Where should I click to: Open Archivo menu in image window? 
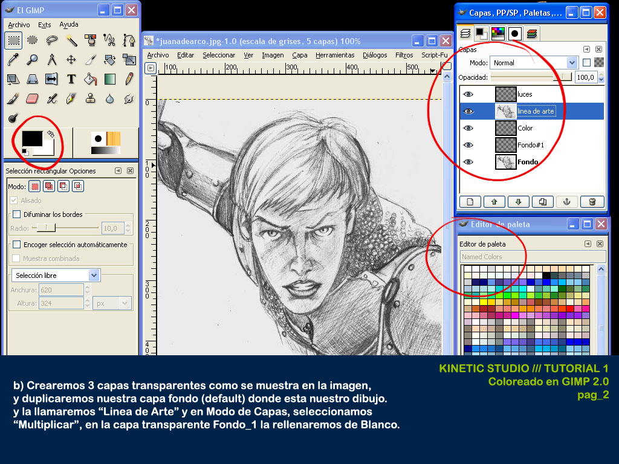[158, 55]
